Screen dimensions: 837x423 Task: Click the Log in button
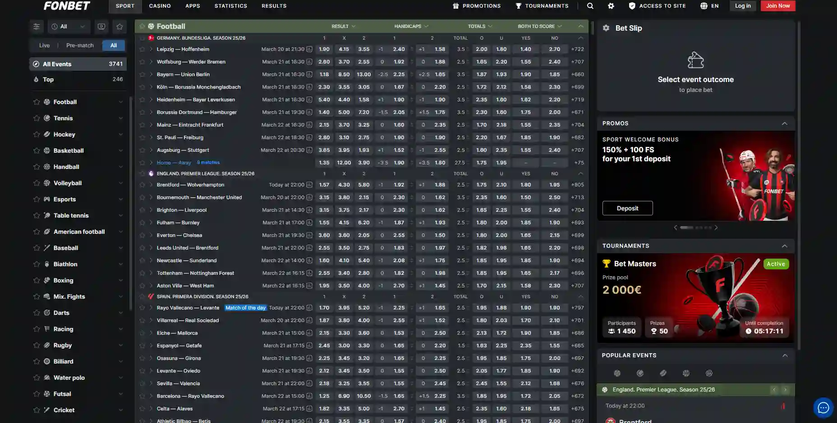[x=743, y=6]
